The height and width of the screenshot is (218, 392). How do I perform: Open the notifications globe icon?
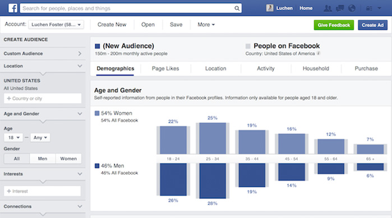pyautogui.click(x=352, y=8)
